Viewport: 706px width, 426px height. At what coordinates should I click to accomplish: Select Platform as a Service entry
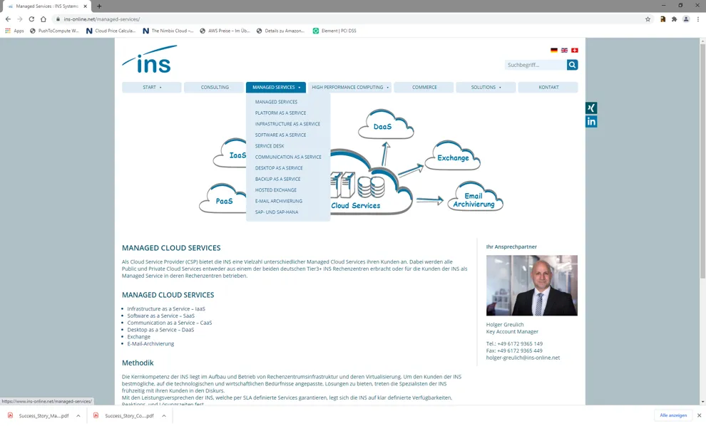point(280,113)
